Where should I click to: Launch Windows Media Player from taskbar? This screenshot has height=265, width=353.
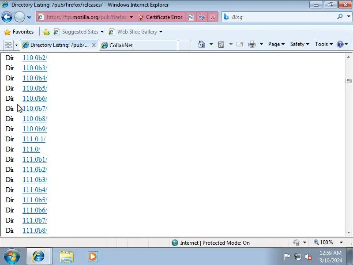(93, 257)
